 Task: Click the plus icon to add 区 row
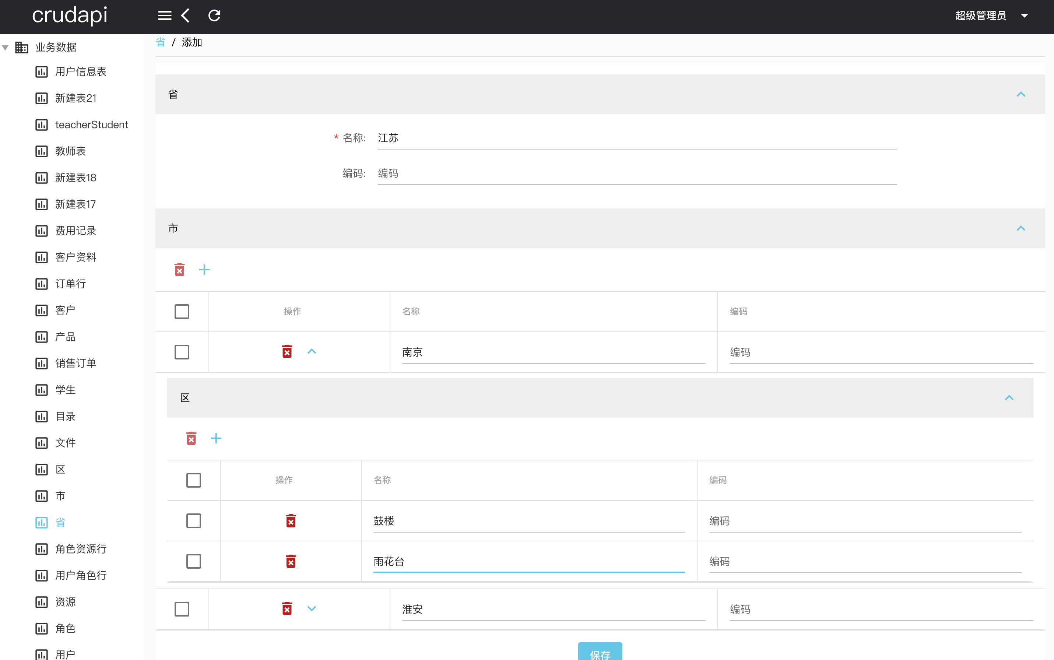click(x=216, y=438)
